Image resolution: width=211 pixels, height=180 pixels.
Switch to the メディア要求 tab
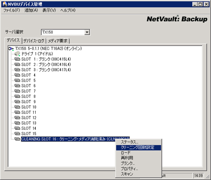coord(58,41)
